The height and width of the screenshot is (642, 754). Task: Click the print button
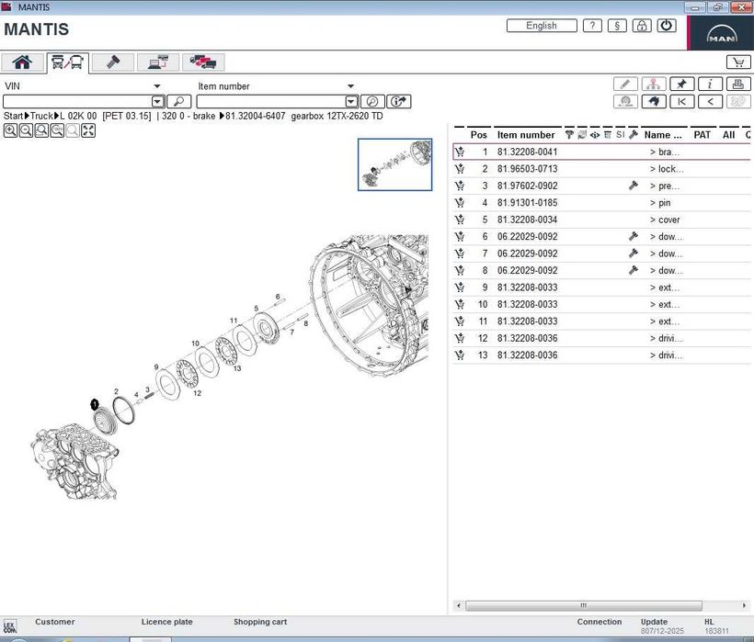click(738, 84)
